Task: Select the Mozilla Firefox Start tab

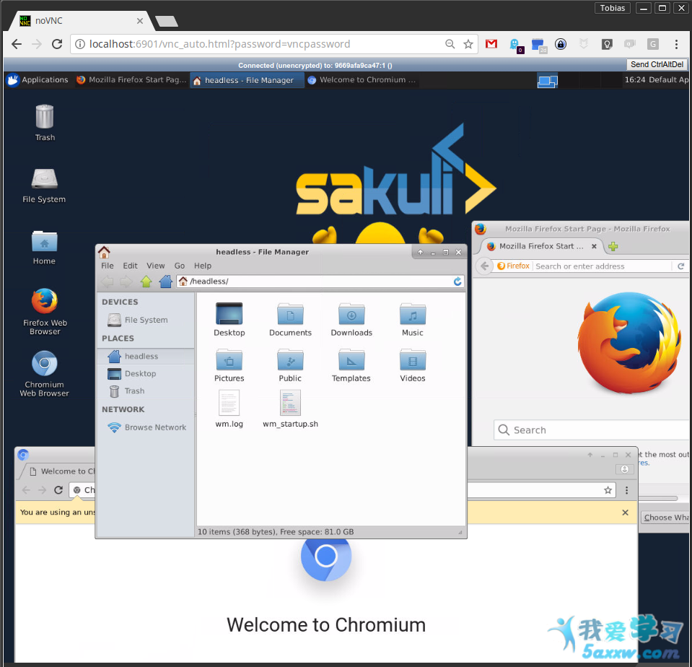Action: tap(540, 246)
